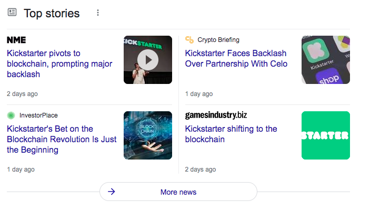Screen dimensions: 370x212
Task: Open 'Kickstarter pivots to blockchain' headline
Action: [x=59, y=64]
